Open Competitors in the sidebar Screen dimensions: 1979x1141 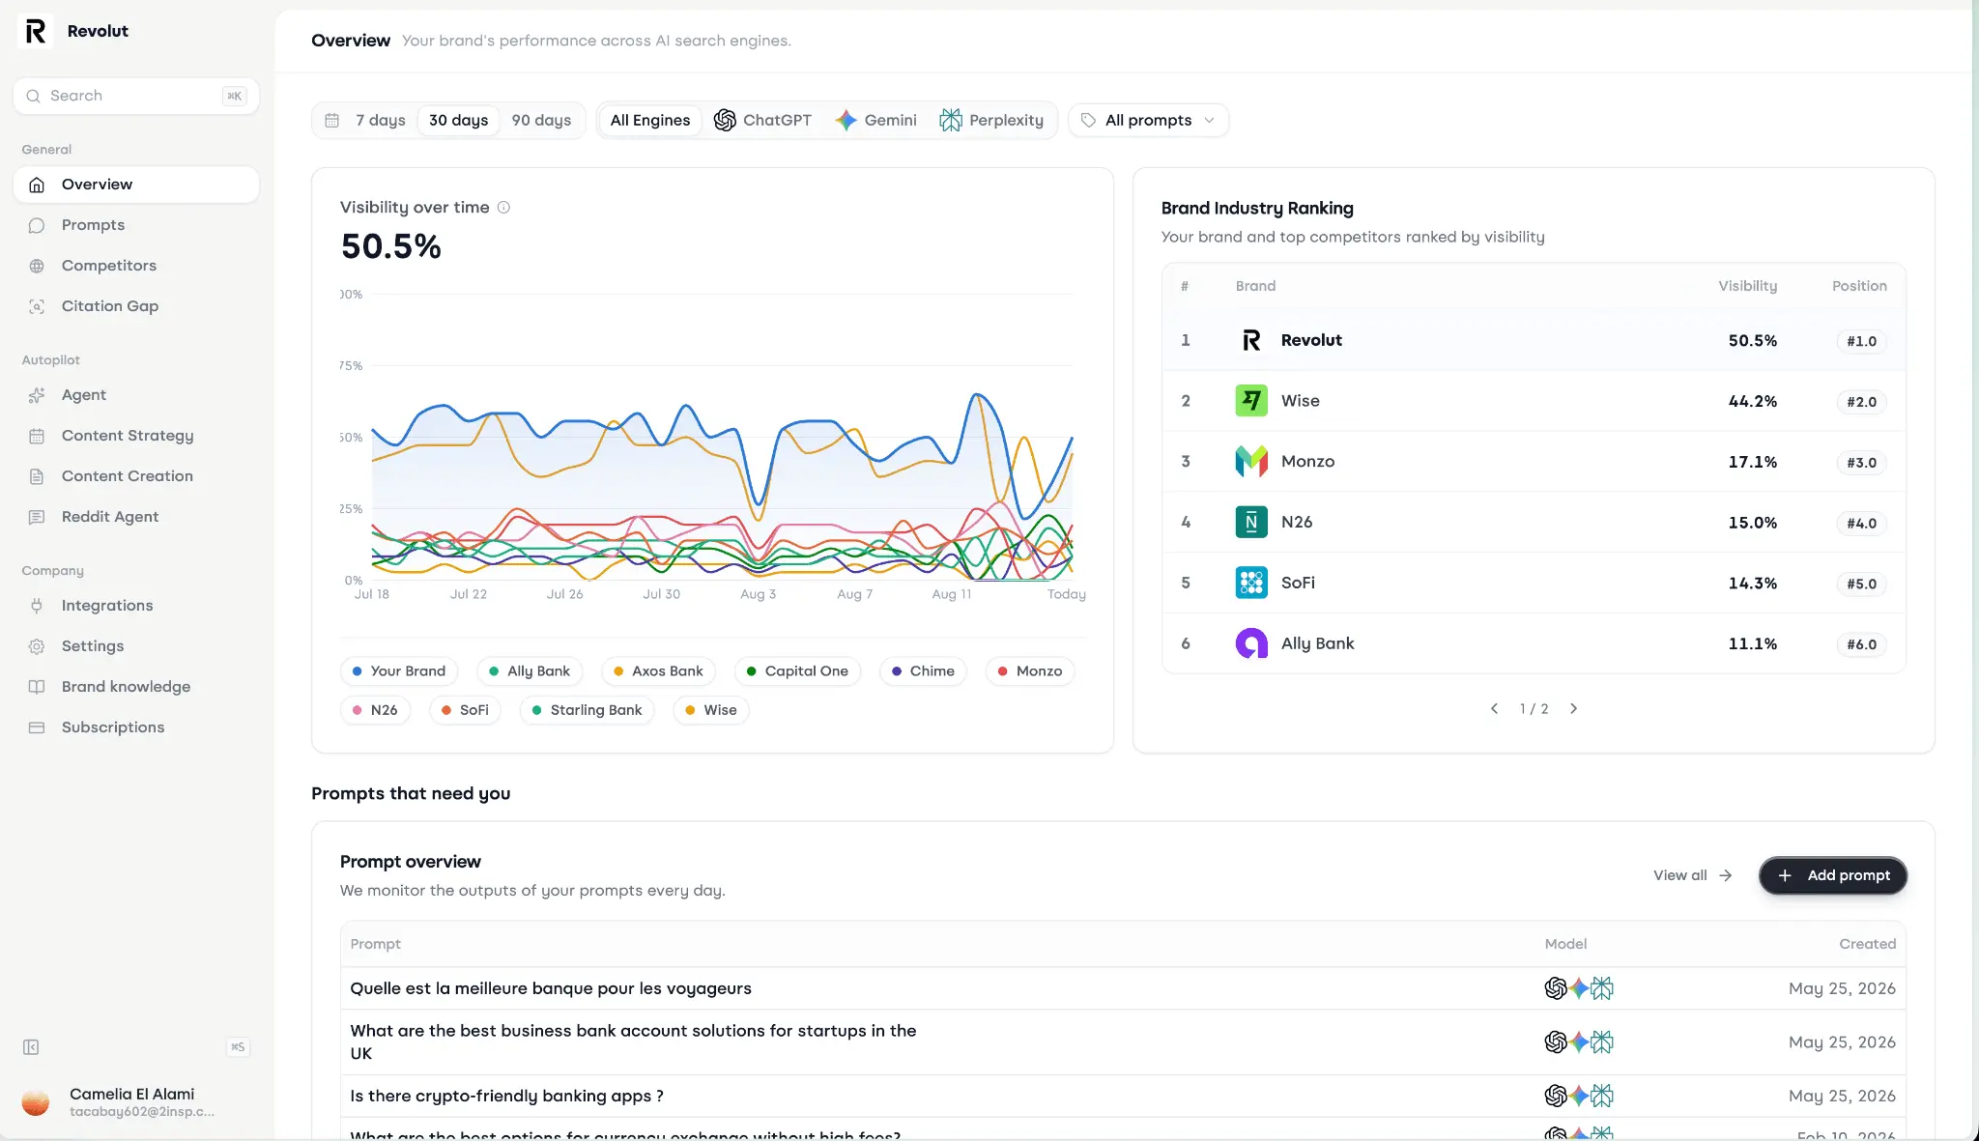click(136, 266)
